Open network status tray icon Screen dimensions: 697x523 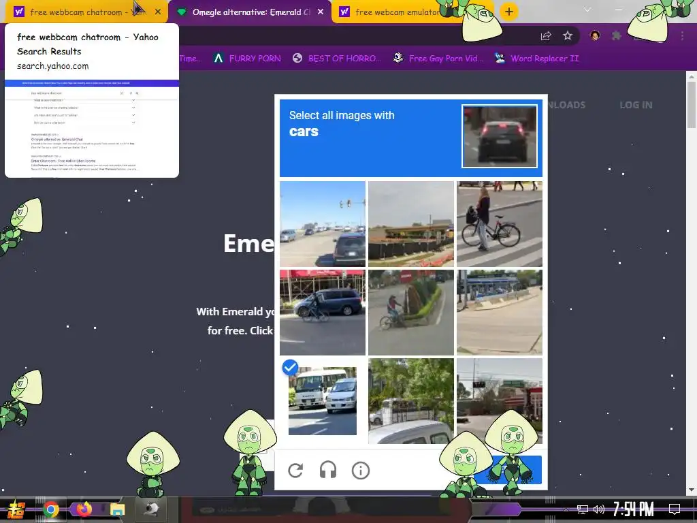point(583,509)
